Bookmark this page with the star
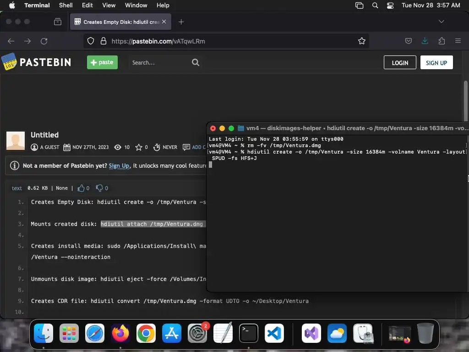 [362, 41]
